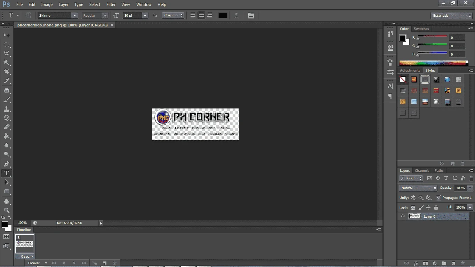Duplicate the selected timeline frame
The image size is (475, 267).
pos(104,263)
